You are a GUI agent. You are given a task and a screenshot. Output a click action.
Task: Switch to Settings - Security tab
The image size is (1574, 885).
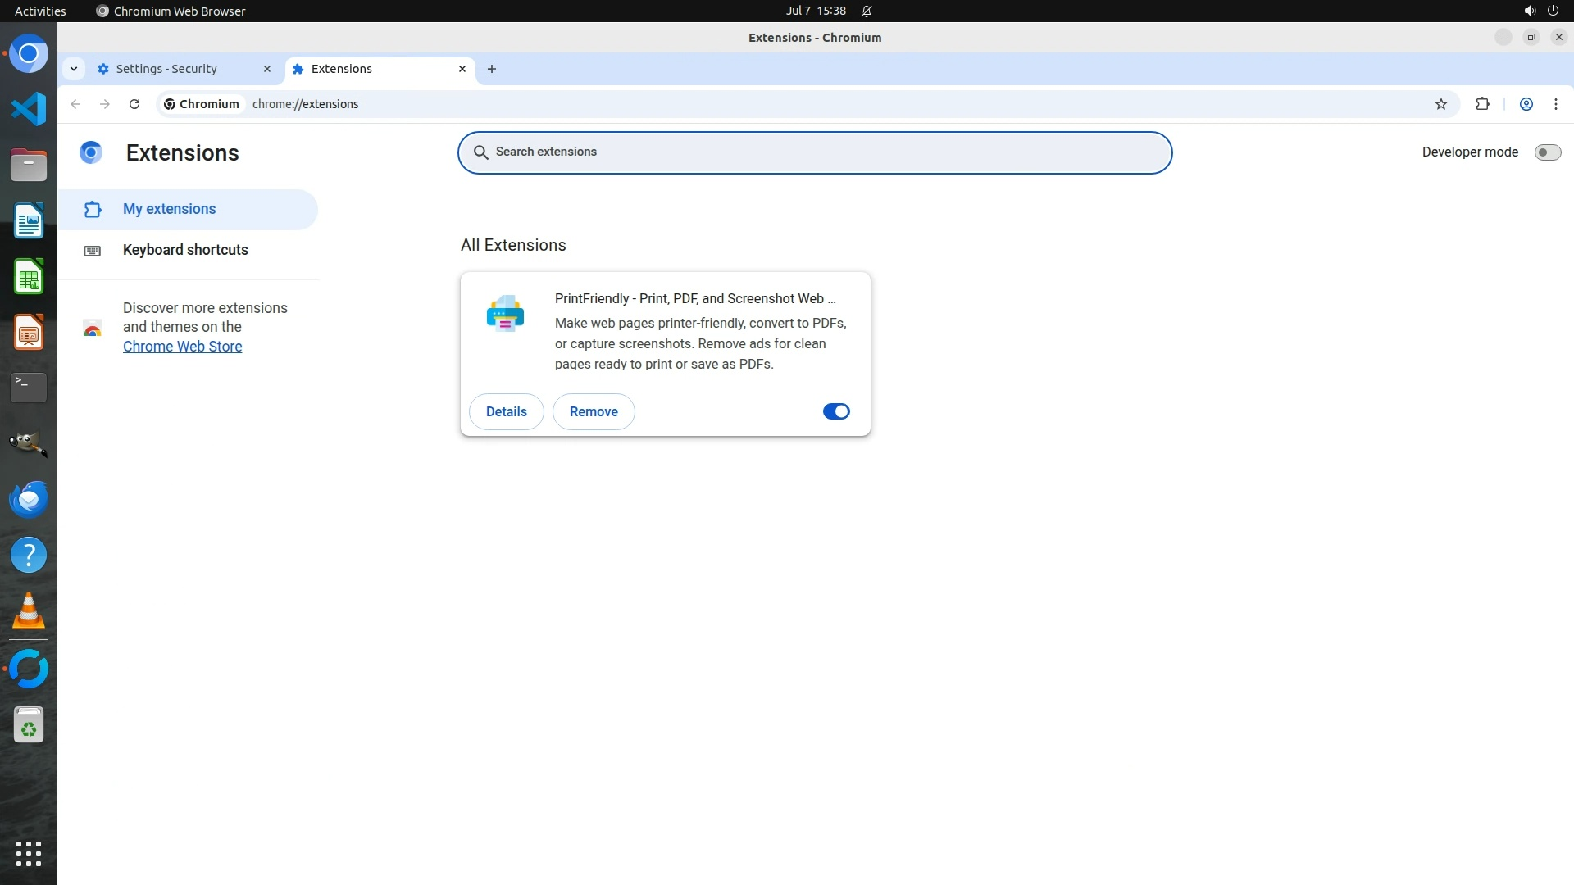coord(166,69)
